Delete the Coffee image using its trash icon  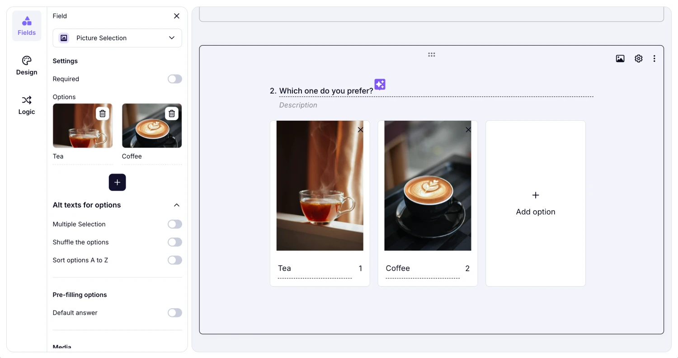pos(172,113)
